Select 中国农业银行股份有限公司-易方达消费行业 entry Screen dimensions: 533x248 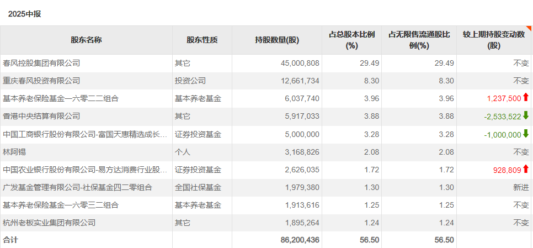tap(85, 170)
